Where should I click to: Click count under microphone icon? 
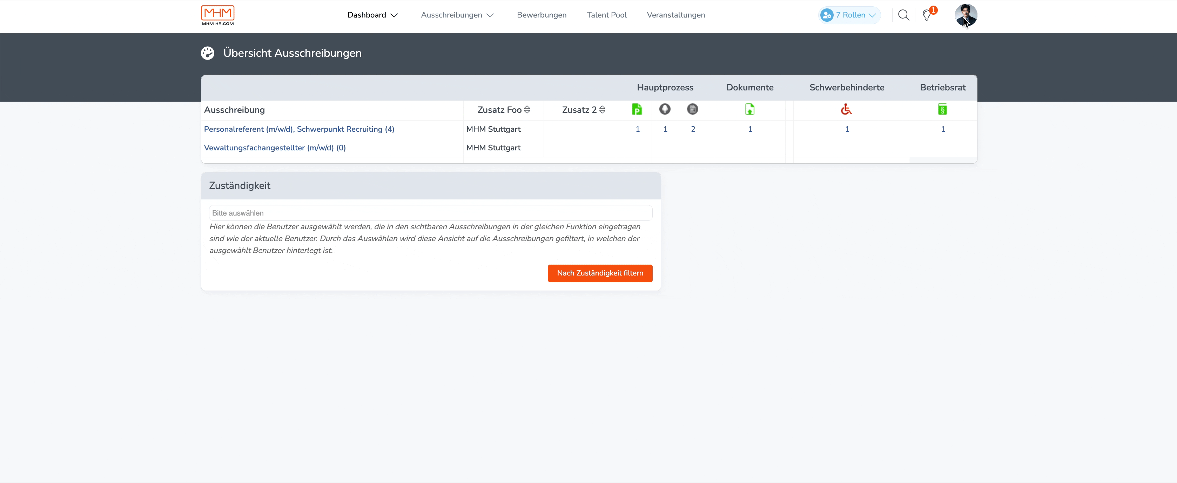[x=665, y=129]
